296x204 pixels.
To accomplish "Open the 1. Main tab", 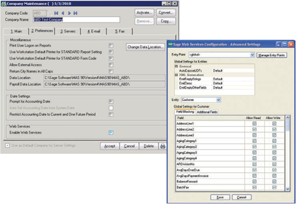I will click(16, 31).
